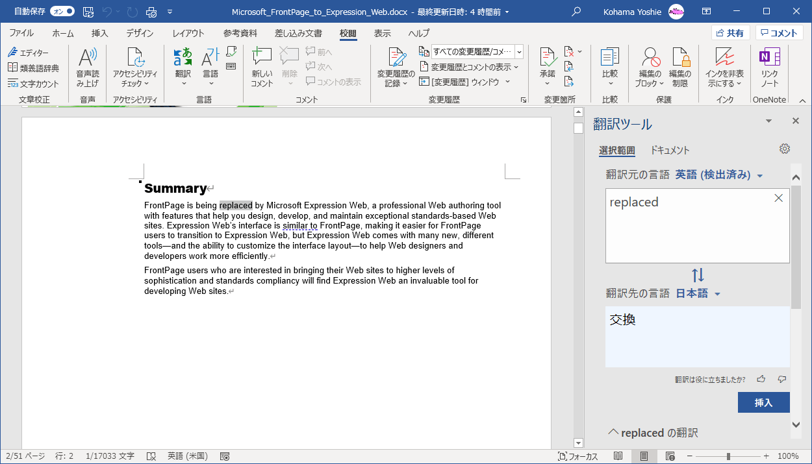Open the translator pane options arrow

(769, 121)
